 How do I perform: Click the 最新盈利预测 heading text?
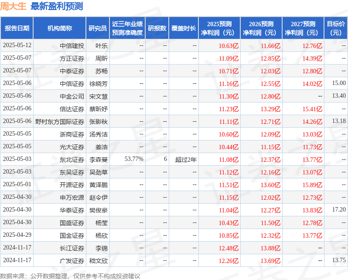[x=57, y=6]
